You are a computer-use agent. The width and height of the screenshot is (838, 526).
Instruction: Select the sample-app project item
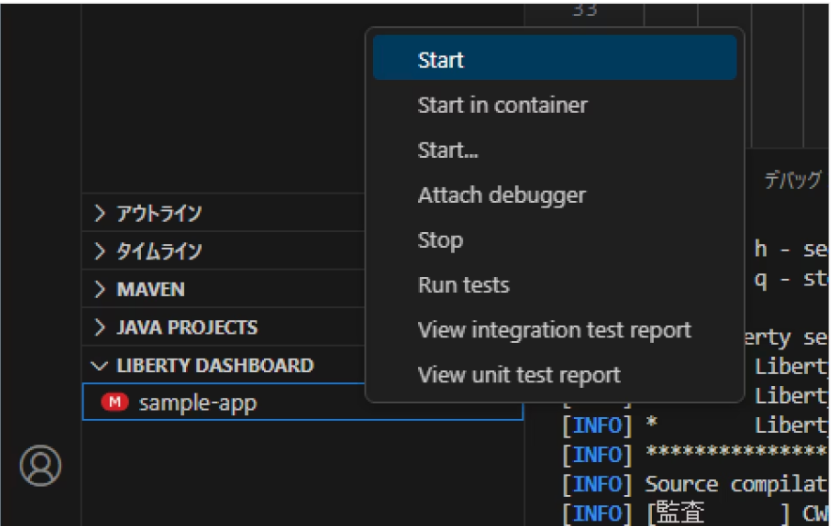point(197,403)
